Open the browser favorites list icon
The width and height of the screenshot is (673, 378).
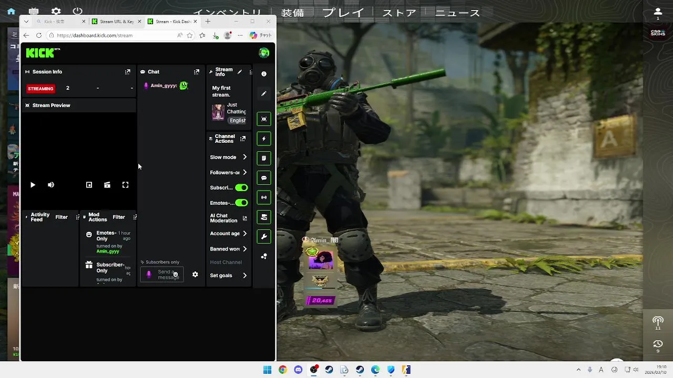(x=202, y=35)
